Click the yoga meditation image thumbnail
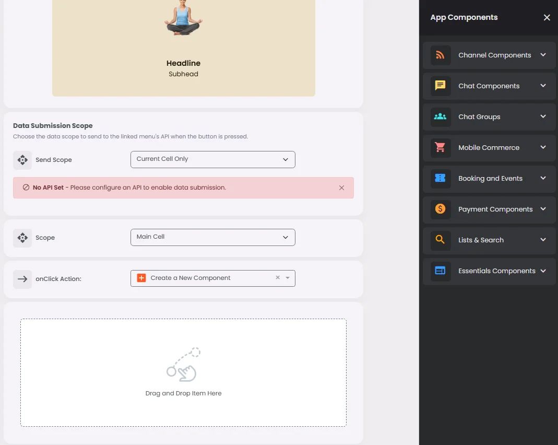This screenshot has height=445, width=558. click(x=183, y=17)
